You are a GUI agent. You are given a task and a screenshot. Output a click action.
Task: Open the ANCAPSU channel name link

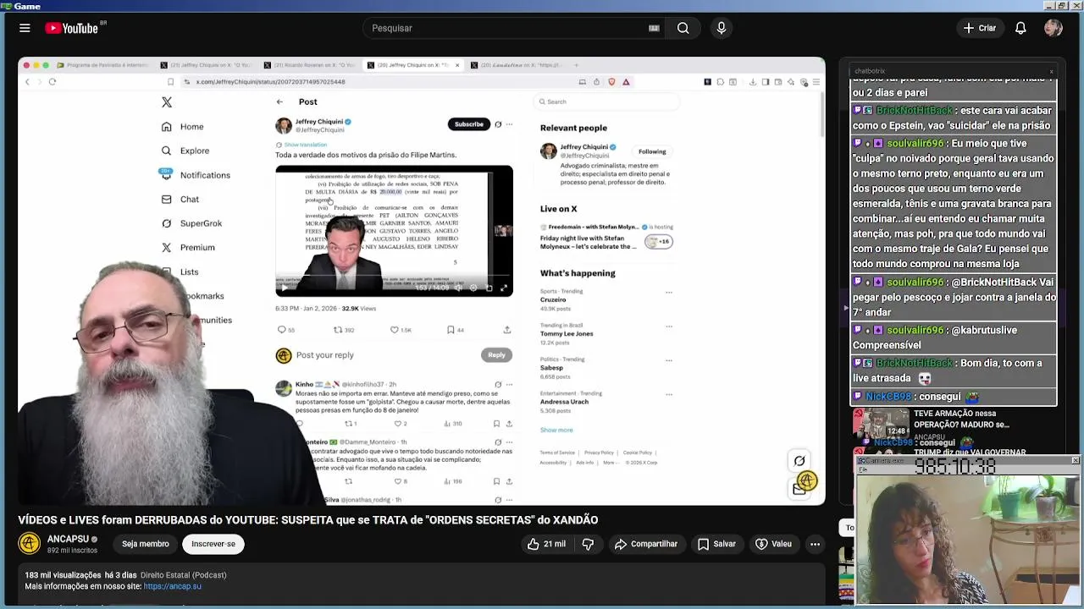[x=68, y=539]
